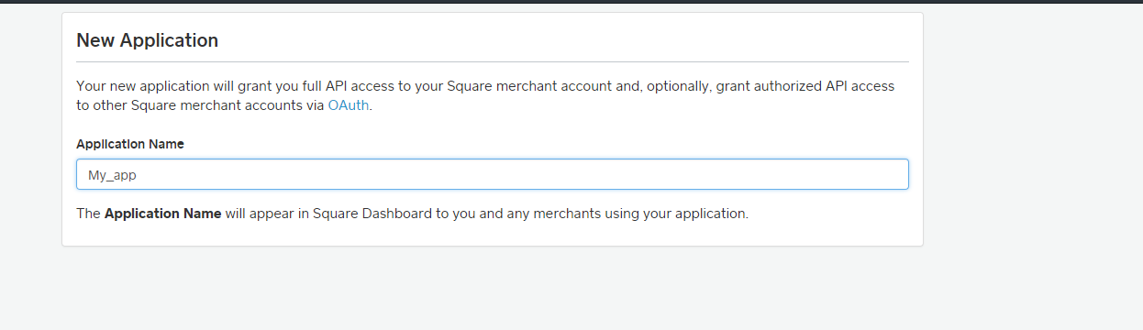
Task: Click the bold Application Name helper text
Action: coord(163,214)
